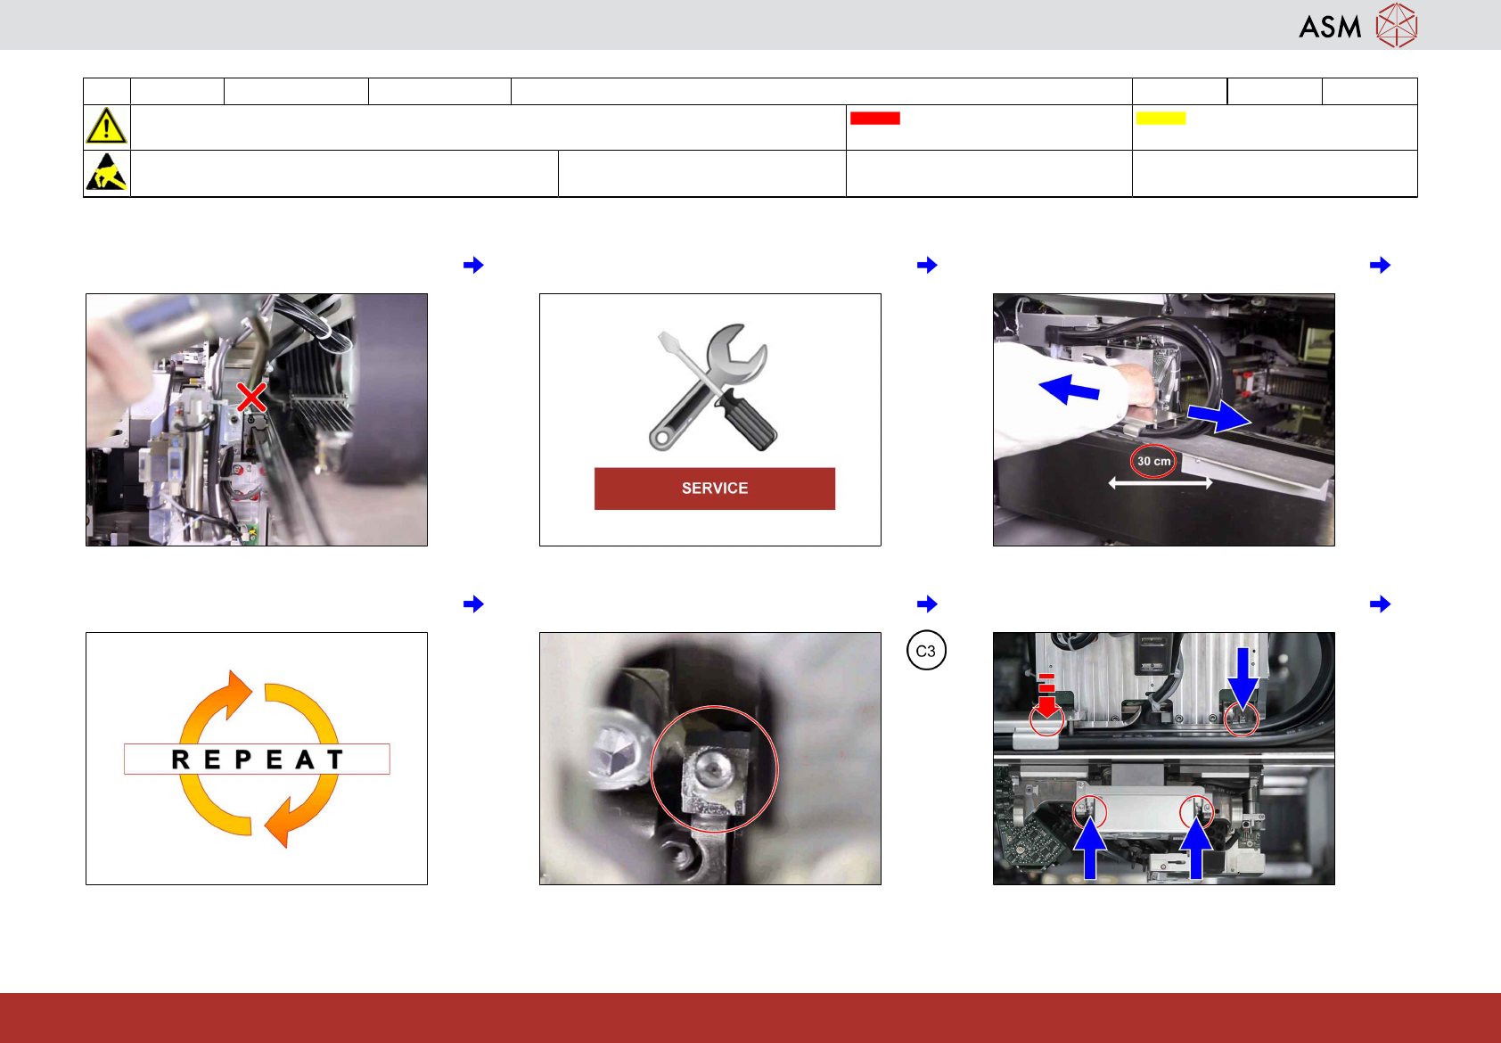Click the ESD sensitivity hand icon
Screen dimensions: 1501x1043
click(106, 173)
